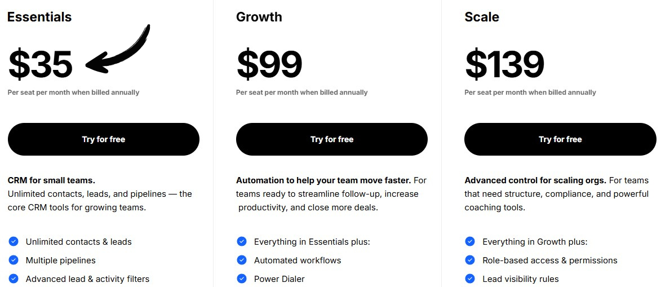Click checkmark next to Role-based access & permissions
The height and width of the screenshot is (287, 661).
(470, 260)
